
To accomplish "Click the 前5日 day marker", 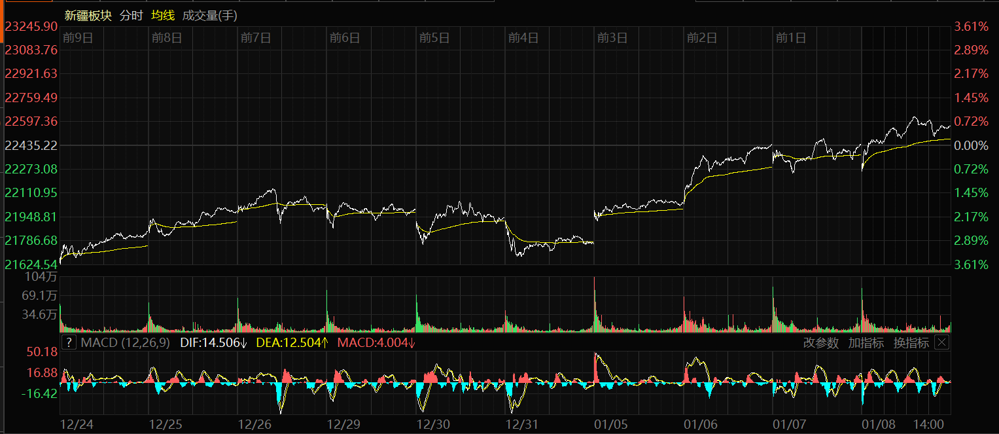I will pyautogui.click(x=434, y=38).
